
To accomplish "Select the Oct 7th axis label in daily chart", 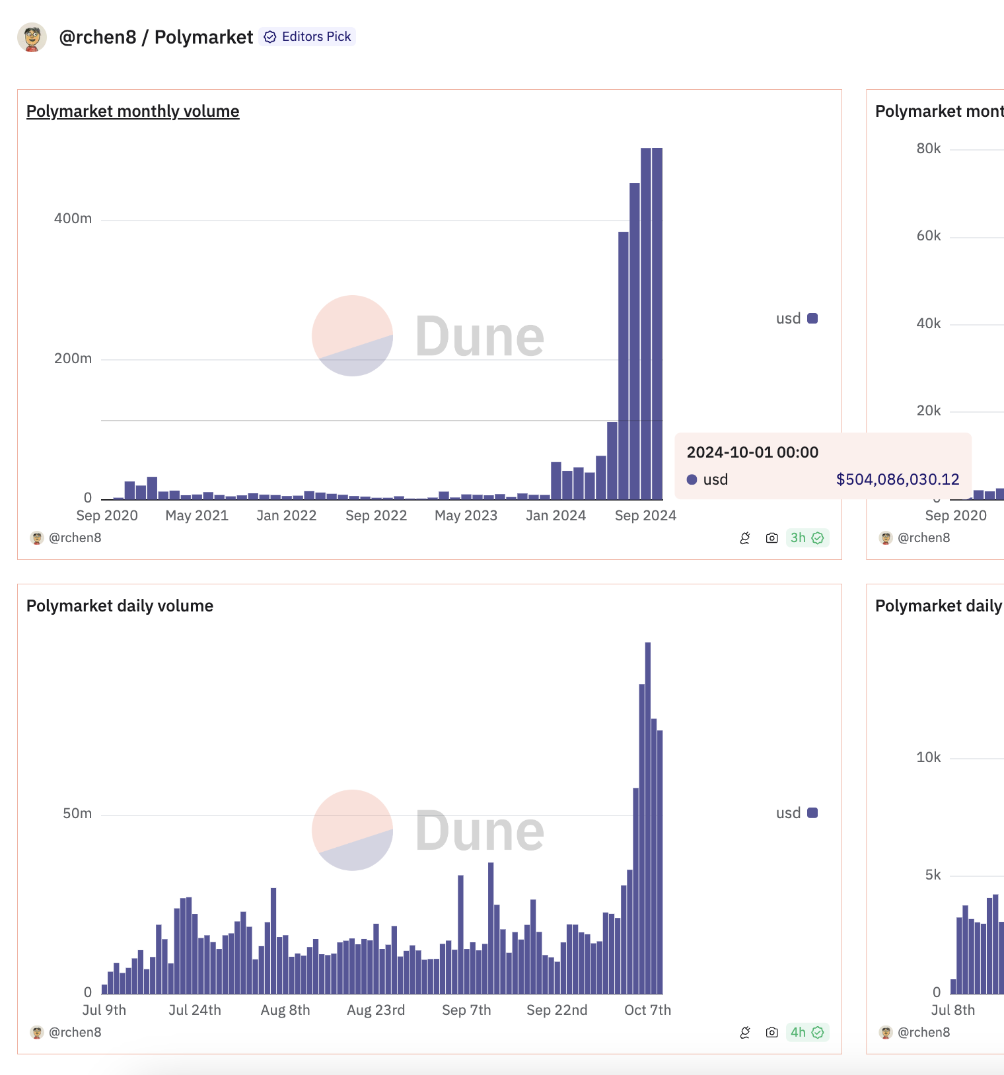I will point(647,1010).
